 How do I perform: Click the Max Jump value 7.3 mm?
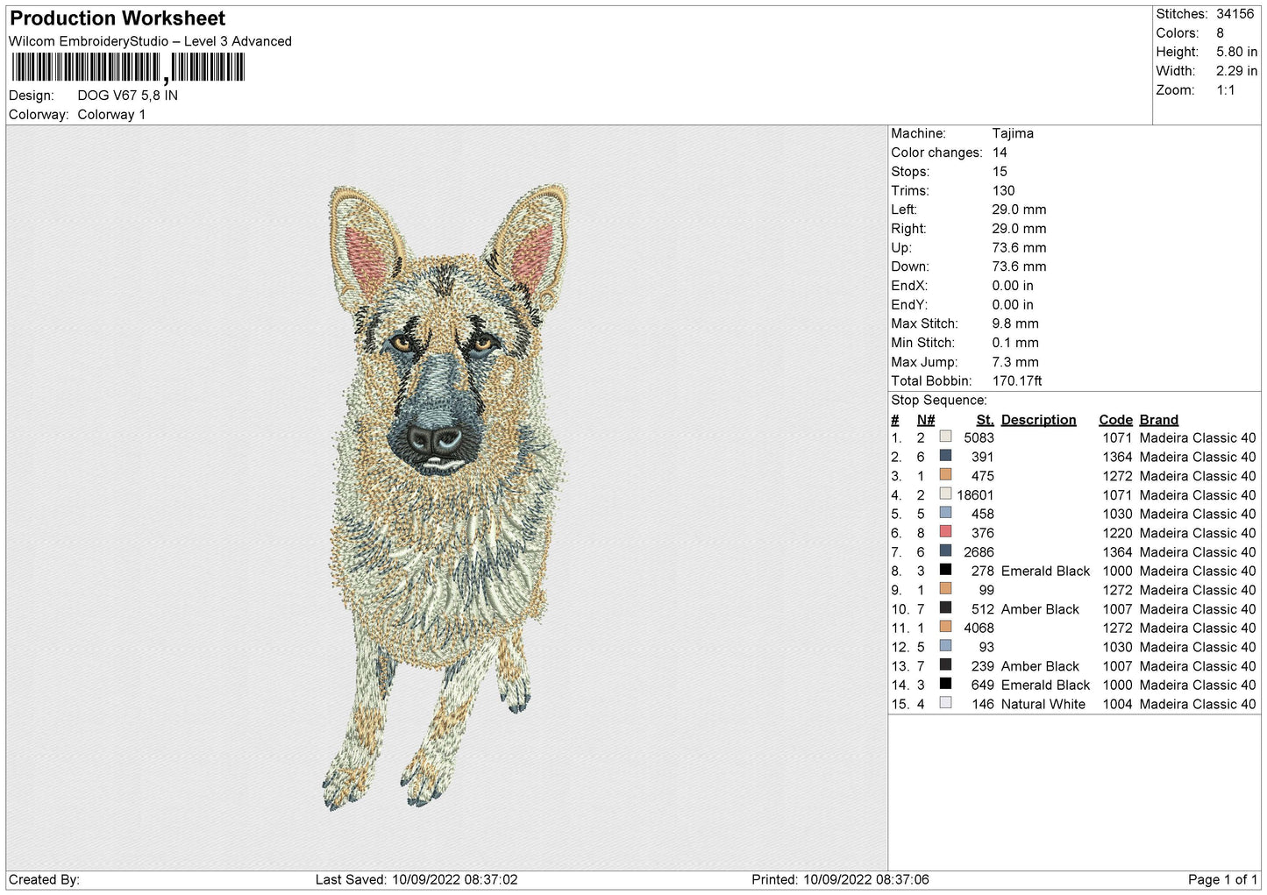[1014, 362]
